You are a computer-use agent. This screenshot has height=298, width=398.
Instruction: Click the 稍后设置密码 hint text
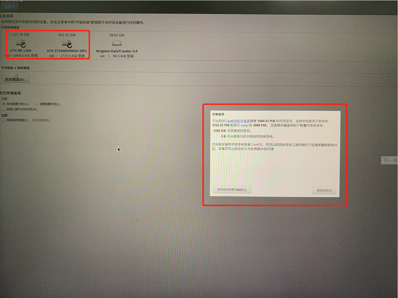pyautogui.click(x=40, y=120)
